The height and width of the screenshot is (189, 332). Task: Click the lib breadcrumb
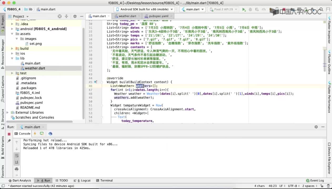coord(28,9)
